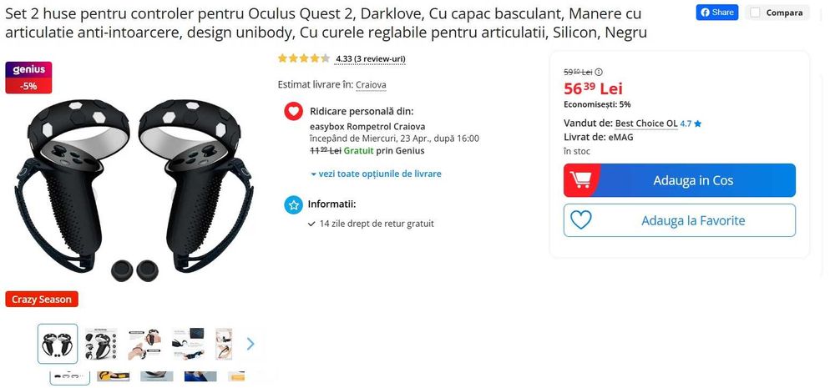
Task: Click the red heart icon for Ridicare personală
Action: pyautogui.click(x=293, y=111)
